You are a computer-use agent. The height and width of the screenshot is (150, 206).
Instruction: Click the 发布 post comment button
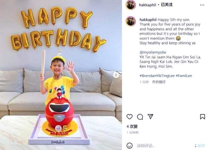[x=201, y=146]
